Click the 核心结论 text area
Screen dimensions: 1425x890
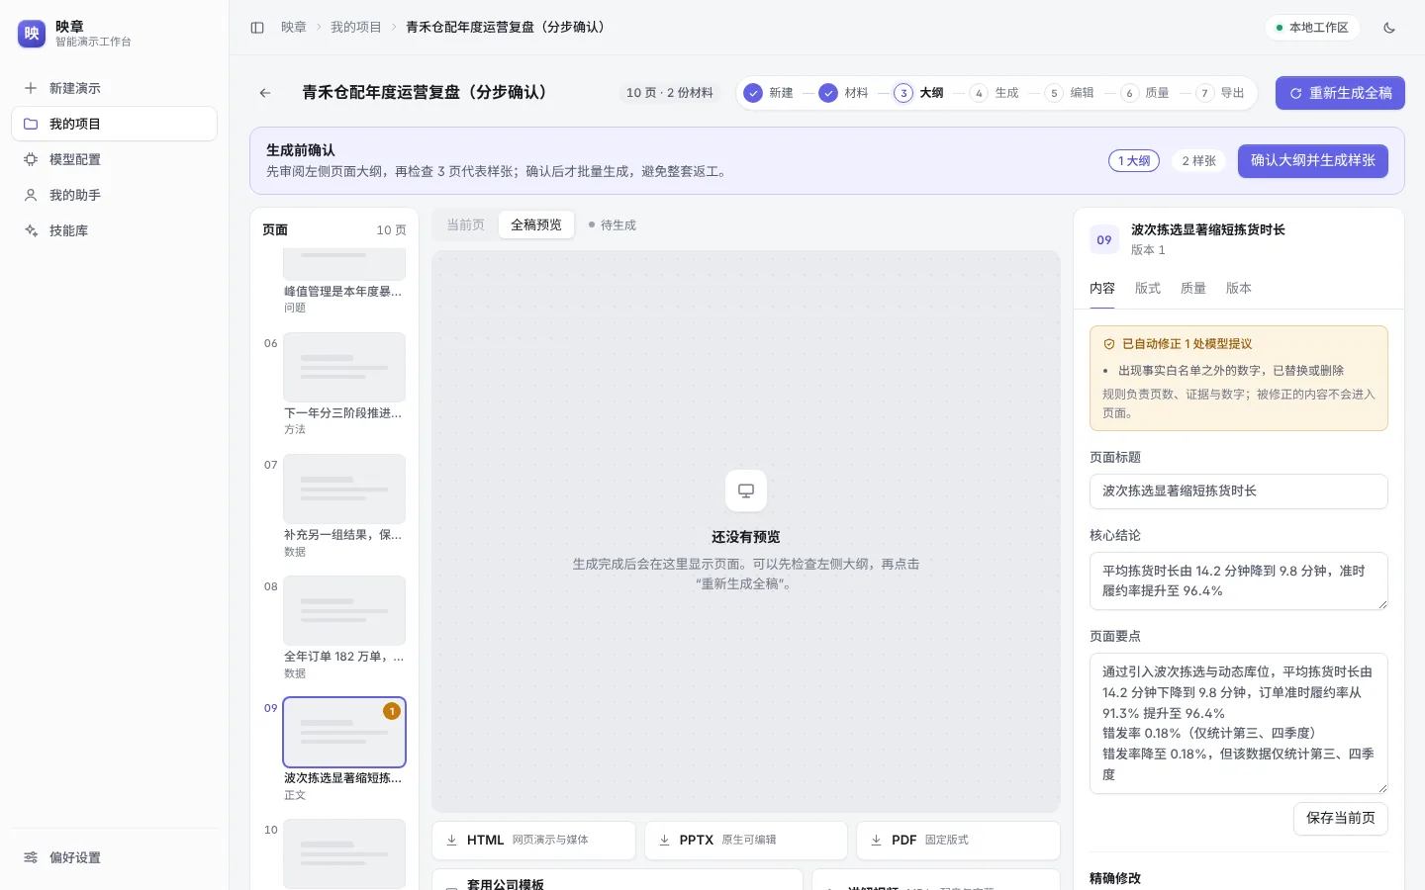tap(1239, 580)
